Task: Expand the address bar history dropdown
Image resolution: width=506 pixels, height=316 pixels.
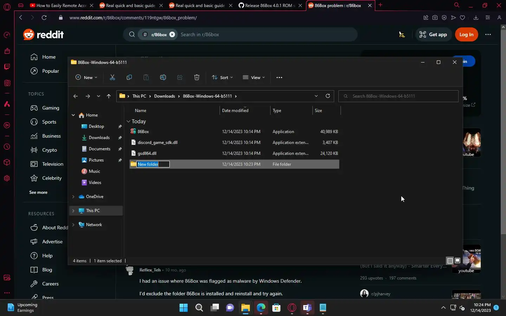Action: 316,96
